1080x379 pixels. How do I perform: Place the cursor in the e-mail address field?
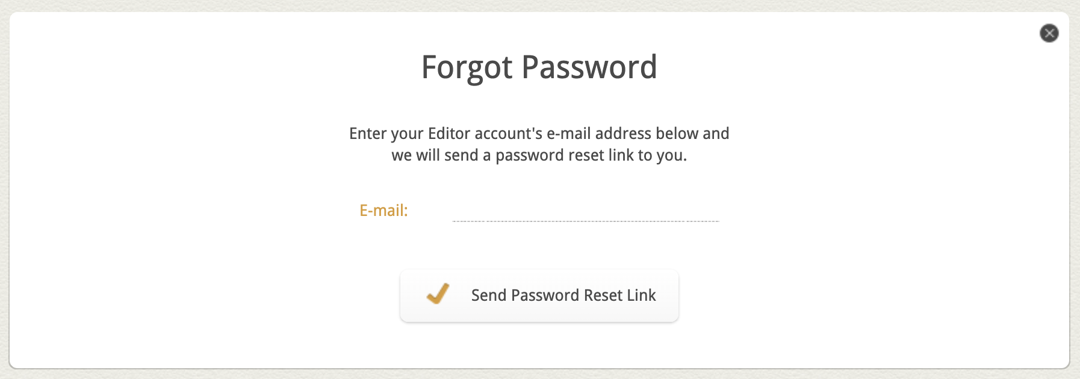tap(585, 211)
